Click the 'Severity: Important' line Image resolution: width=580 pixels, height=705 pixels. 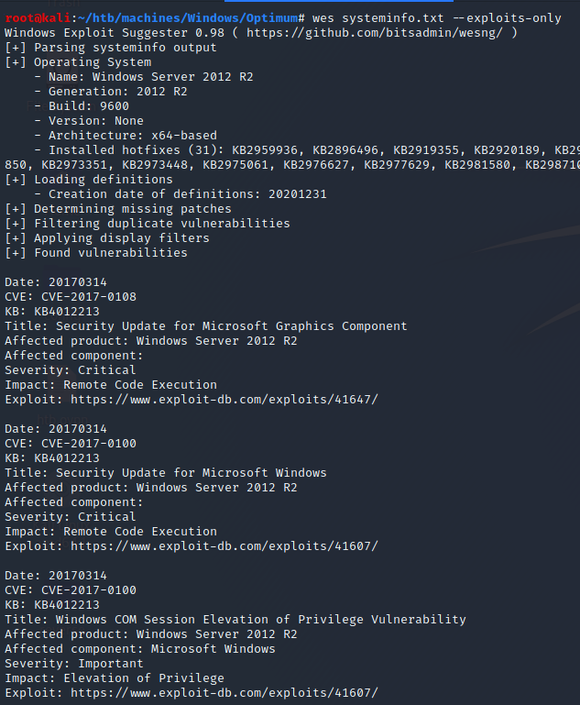coord(73,664)
